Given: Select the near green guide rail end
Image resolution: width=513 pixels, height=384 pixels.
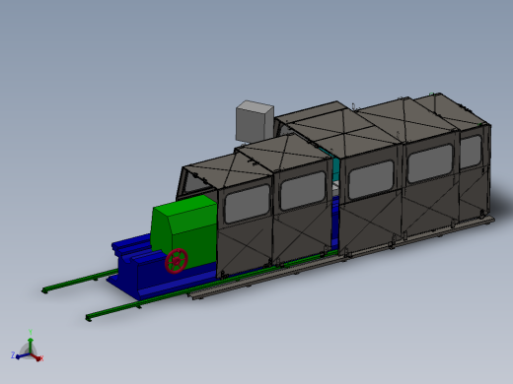Looking at the screenshot, I should pos(89,318).
